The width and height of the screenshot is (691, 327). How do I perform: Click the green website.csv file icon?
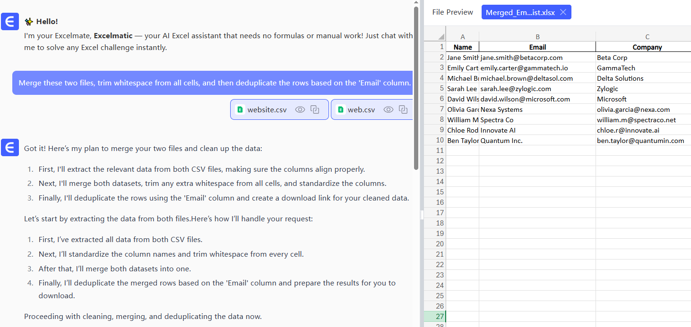point(240,109)
